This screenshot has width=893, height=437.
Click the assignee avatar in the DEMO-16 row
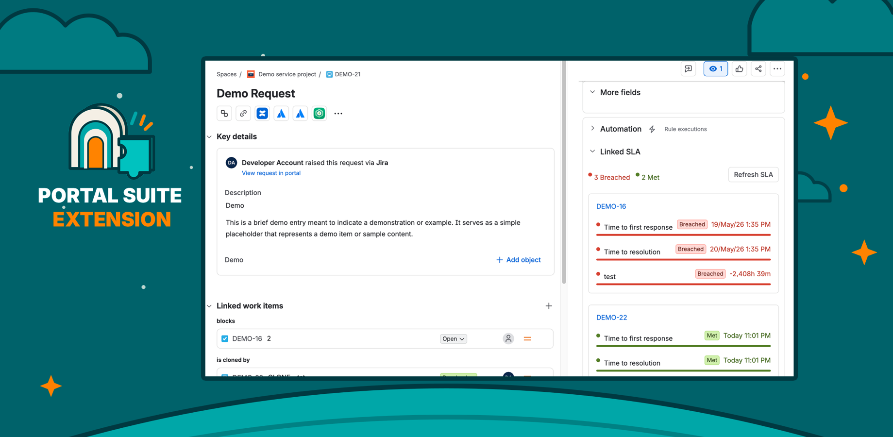click(x=508, y=339)
